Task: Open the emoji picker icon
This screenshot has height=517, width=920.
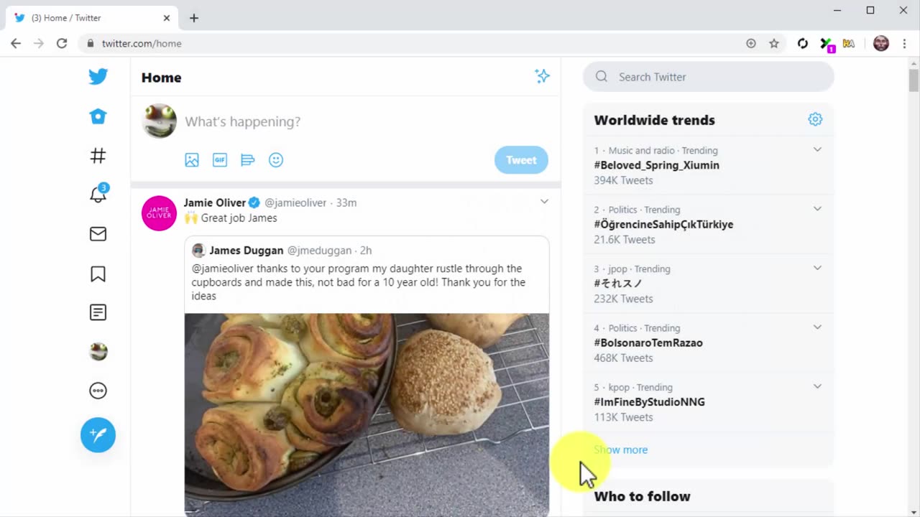Action: pyautogui.click(x=276, y=160)
